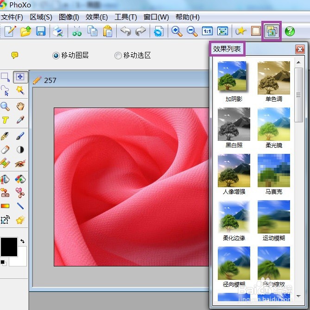
Task: Click the Copy toolbar icon
Action: pos(92,31)
